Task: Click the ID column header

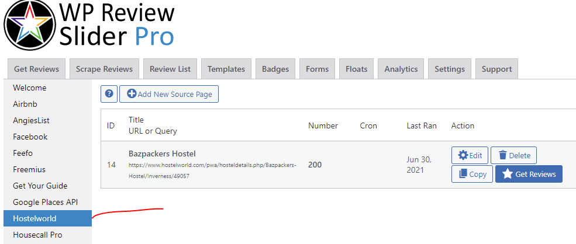Action: [111, 126]
